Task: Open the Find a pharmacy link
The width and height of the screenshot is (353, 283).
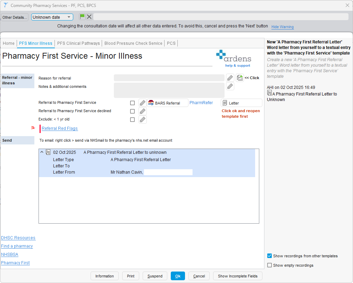Action: pos(17,246)
